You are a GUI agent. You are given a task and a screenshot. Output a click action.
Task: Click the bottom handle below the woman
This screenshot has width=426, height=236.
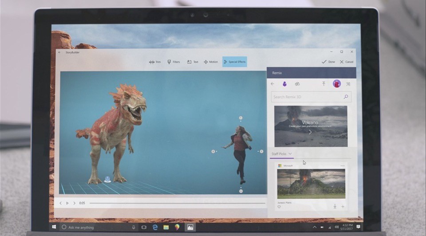pos(241,191)
